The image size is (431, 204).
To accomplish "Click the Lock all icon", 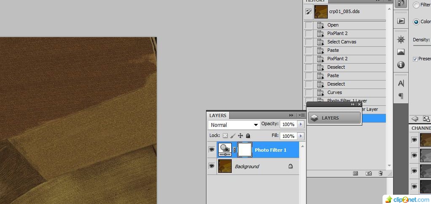I will 248,136.
